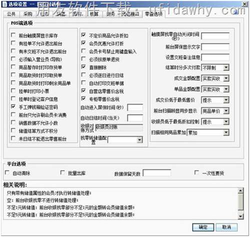The image size is (250, 237).
Task: Select the 零售选项 tab
Action: [153, 14]
